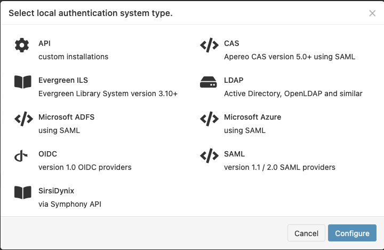Pick the Microsoft ADFS option label
The image size is (384, 250).
(66, 117)
